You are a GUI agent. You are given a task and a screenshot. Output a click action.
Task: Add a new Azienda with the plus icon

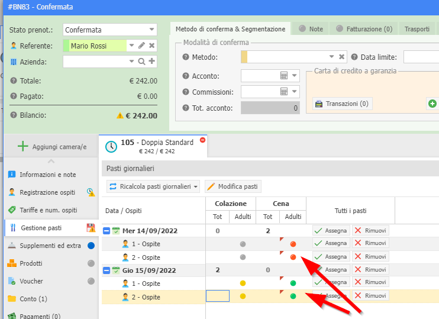pyautogui.click(x=151, y=61)
